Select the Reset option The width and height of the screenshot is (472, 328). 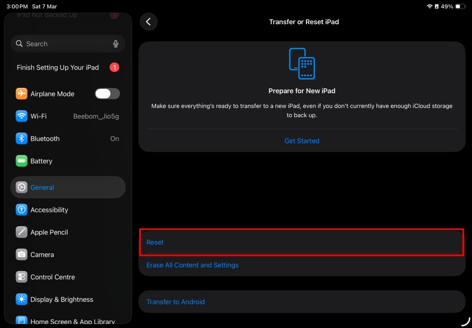(x=154, y=242)
